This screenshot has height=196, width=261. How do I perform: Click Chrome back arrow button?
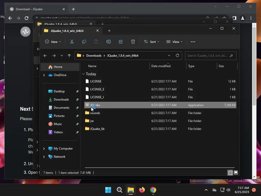point(10,18)
